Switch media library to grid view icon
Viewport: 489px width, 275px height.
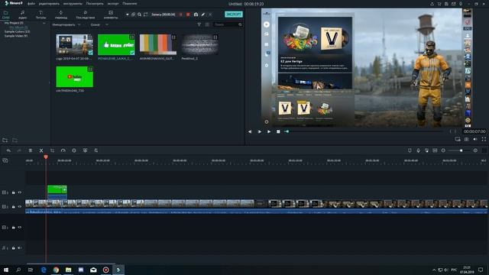pyautogui.click(x=207, y=24)
